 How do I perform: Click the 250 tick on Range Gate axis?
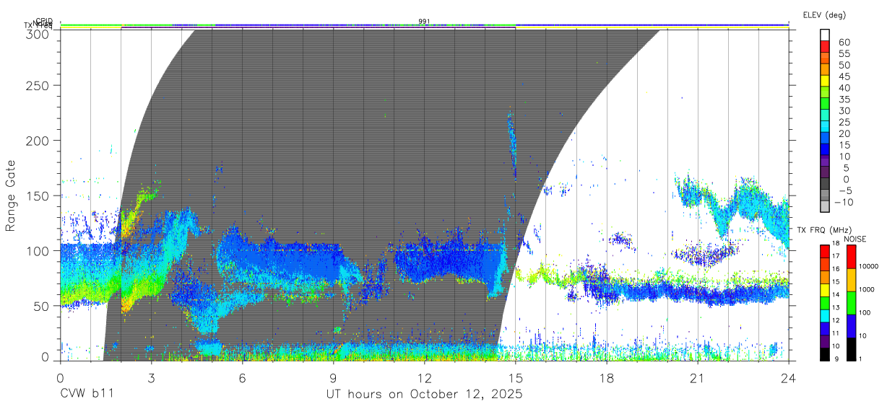click(39, 85)
